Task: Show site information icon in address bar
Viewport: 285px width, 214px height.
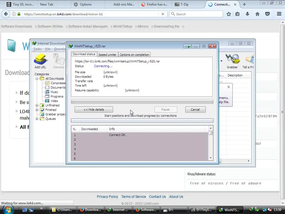Action: click(14, 14)
